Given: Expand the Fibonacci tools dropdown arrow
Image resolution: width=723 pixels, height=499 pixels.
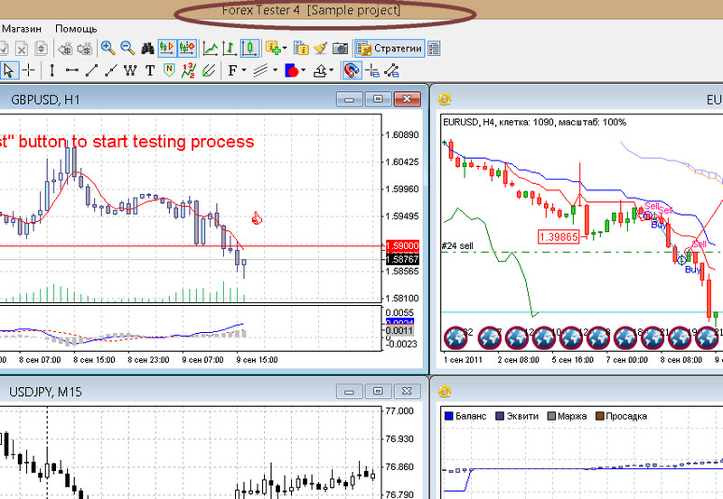Looking at the screenshot, I should point(244,70).
